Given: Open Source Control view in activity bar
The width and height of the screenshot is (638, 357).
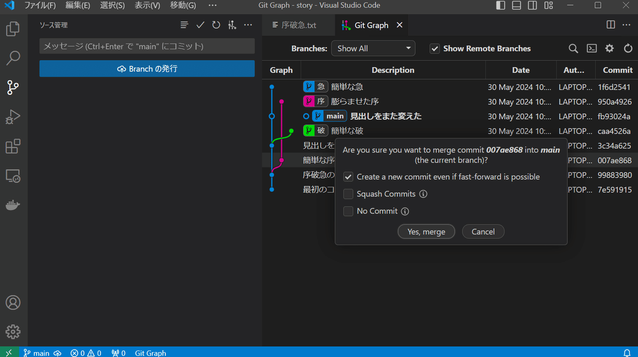Looking at the screenshot, I should point(13,87).
